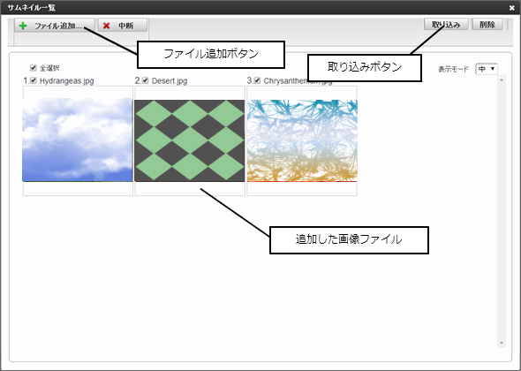Click the 削除 button
This screenshot has width=521, height=371.
487,24
